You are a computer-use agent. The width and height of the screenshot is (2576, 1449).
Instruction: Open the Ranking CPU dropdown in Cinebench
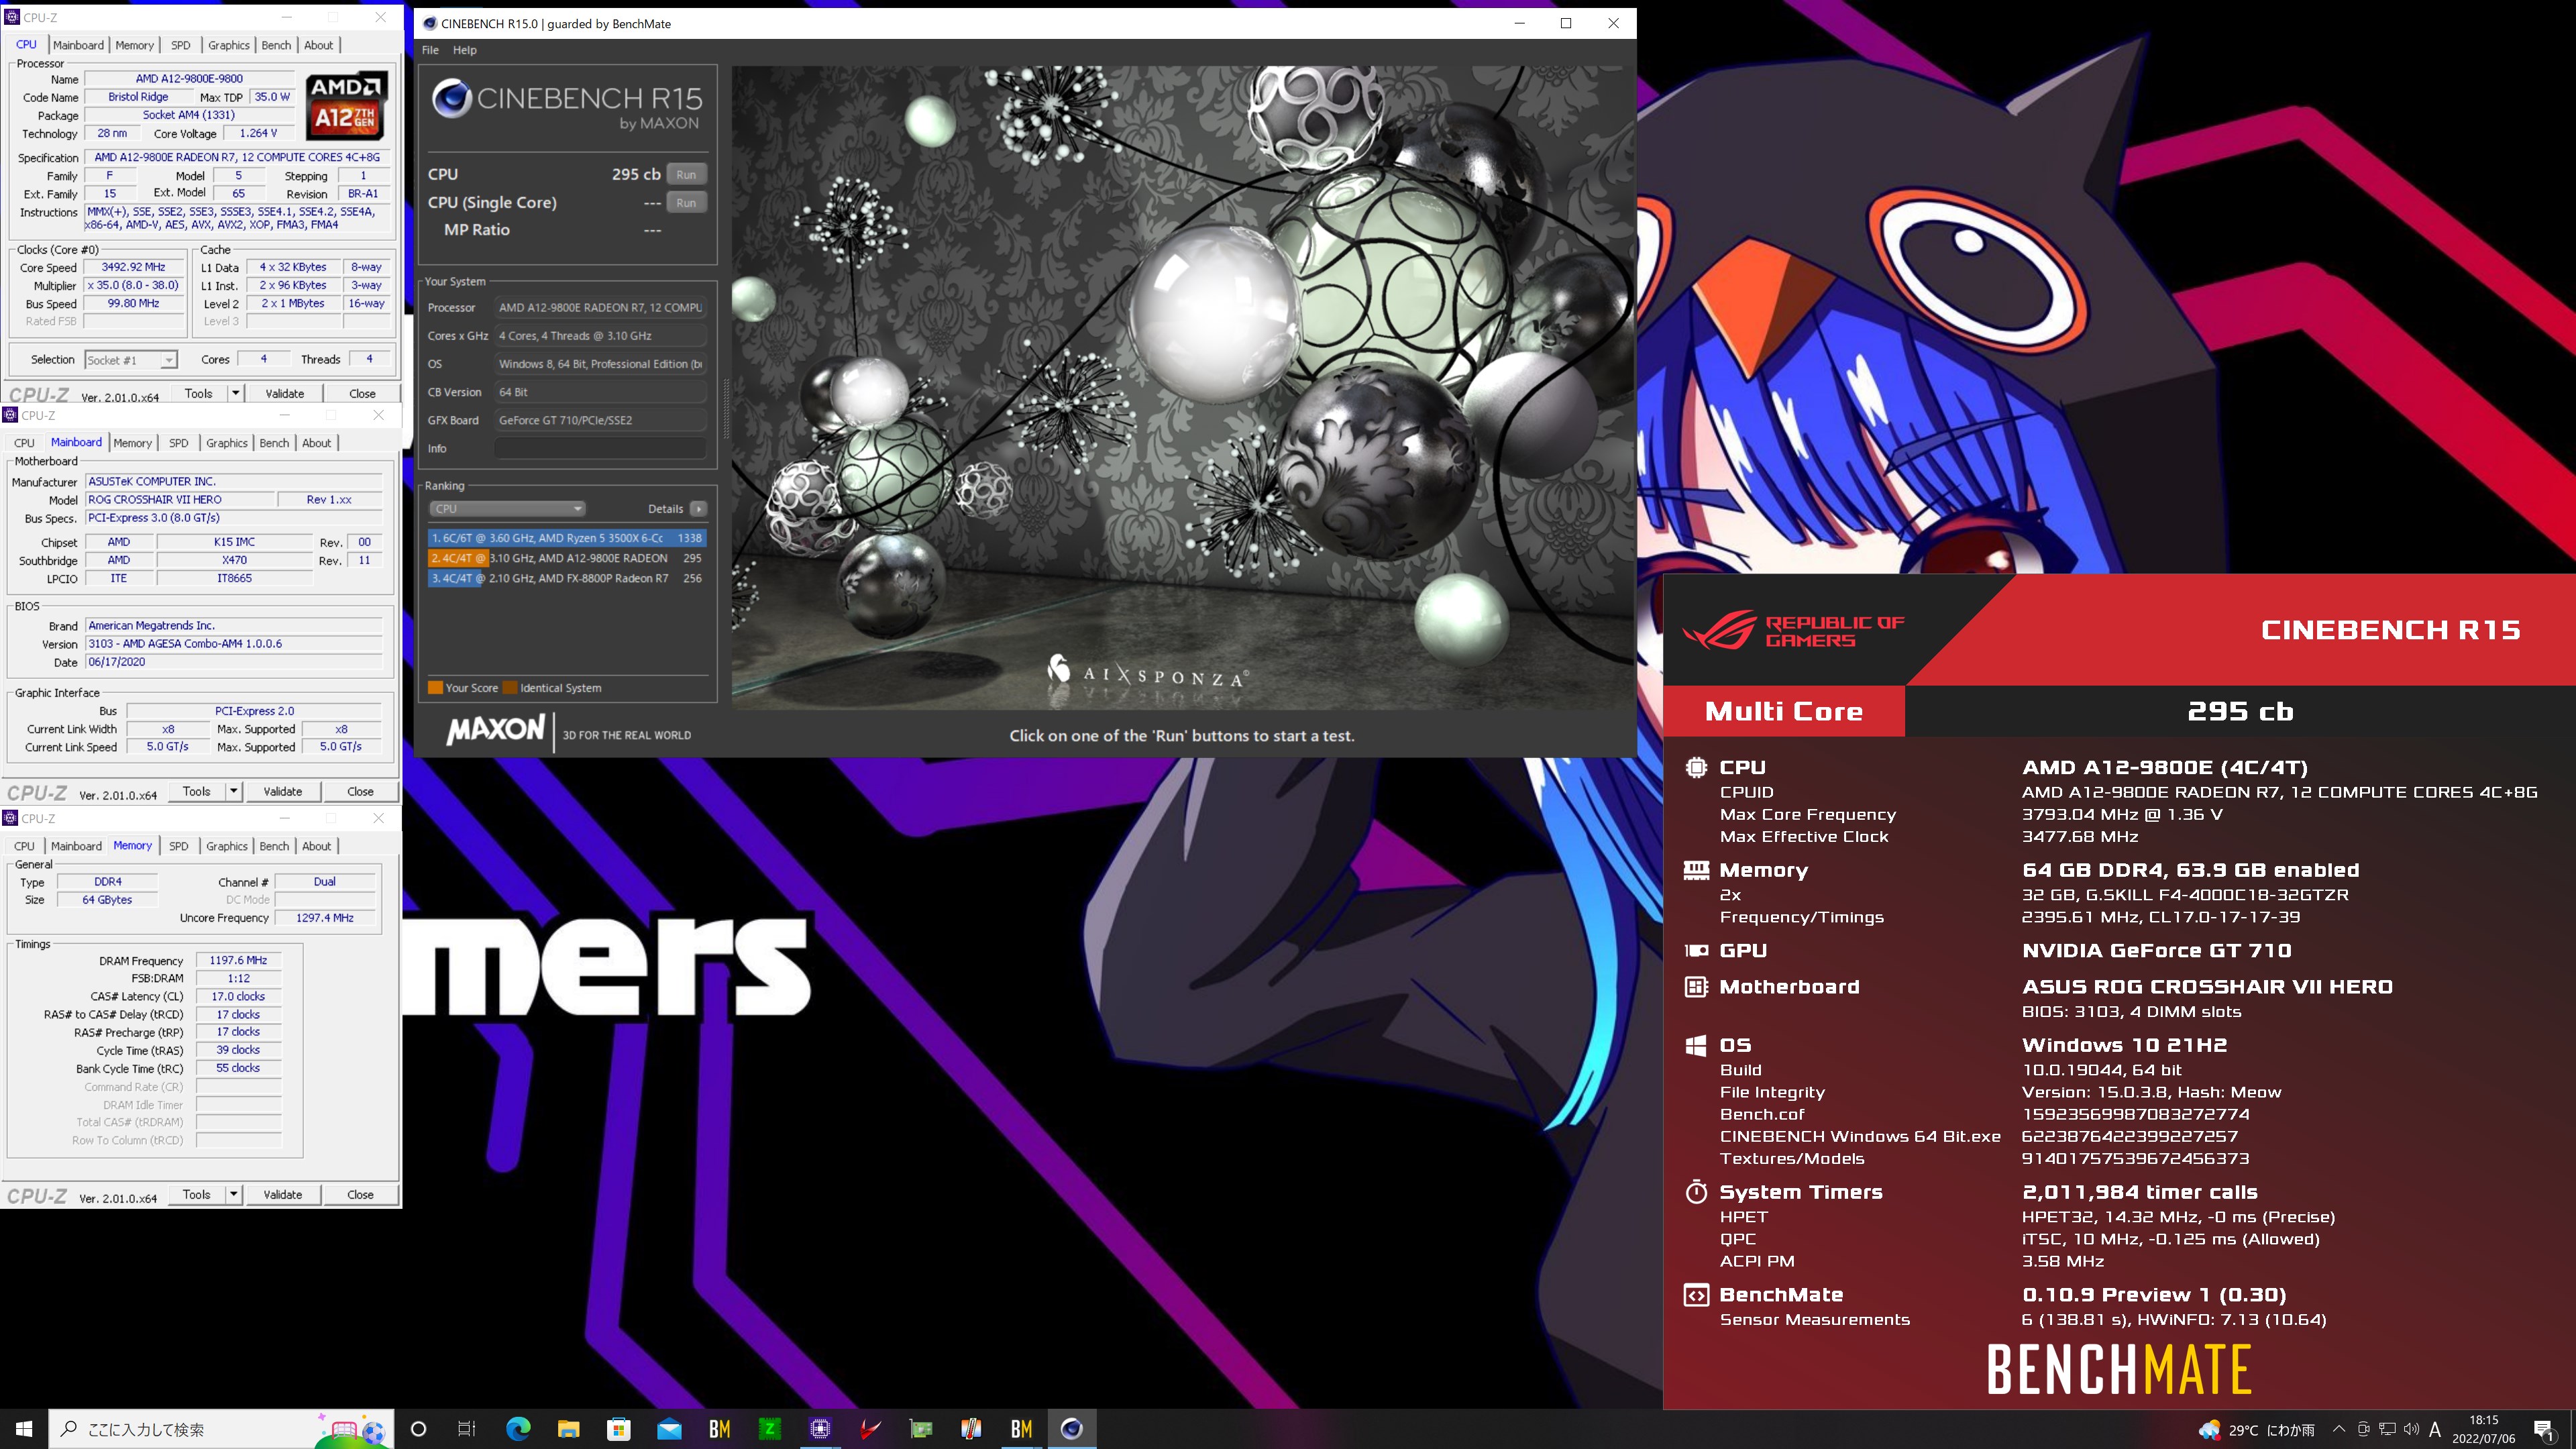(x=508, y=509)
